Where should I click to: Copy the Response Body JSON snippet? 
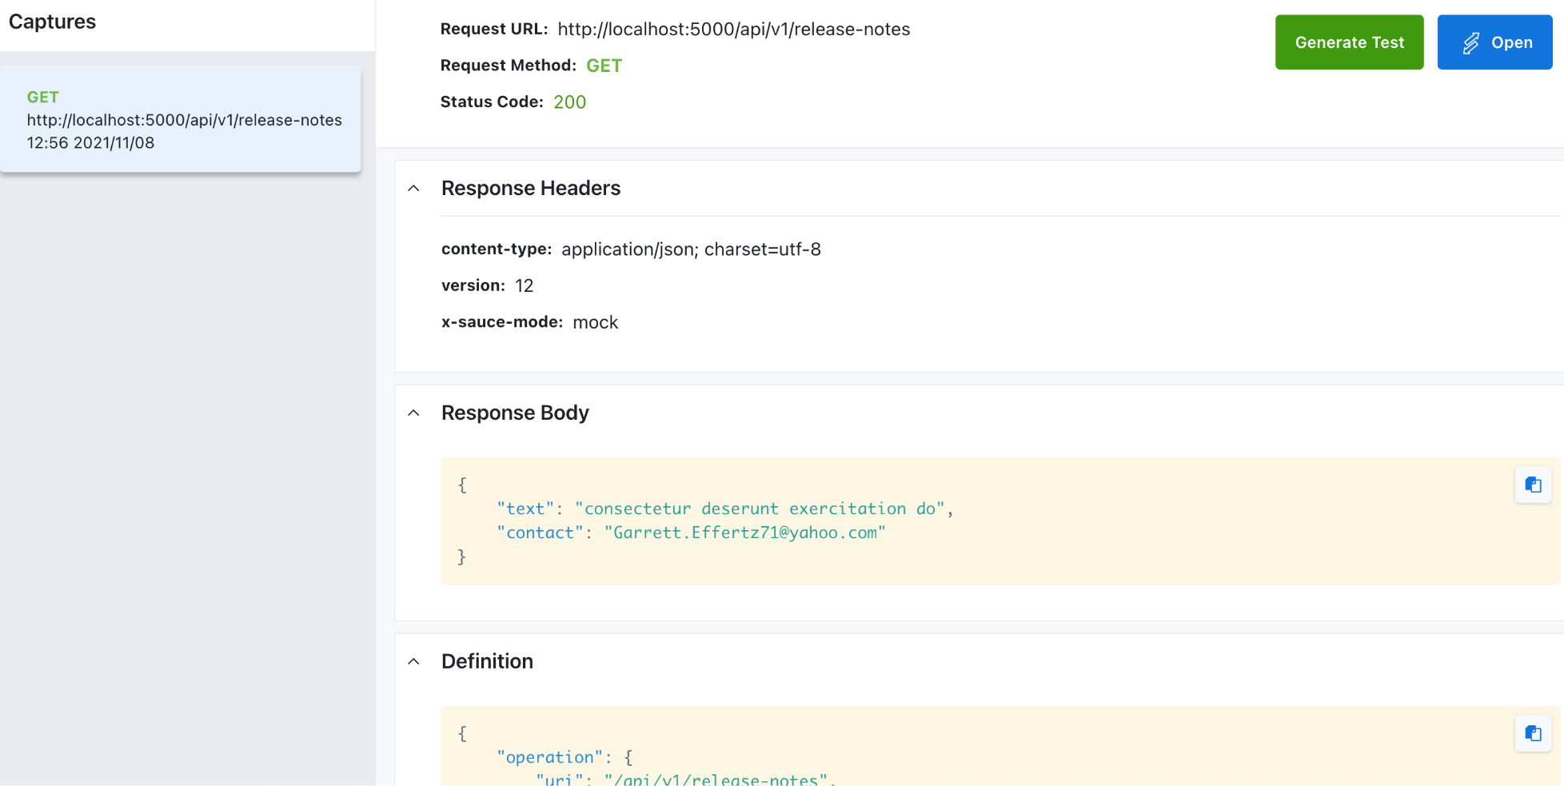click(x=1532, y=485)
